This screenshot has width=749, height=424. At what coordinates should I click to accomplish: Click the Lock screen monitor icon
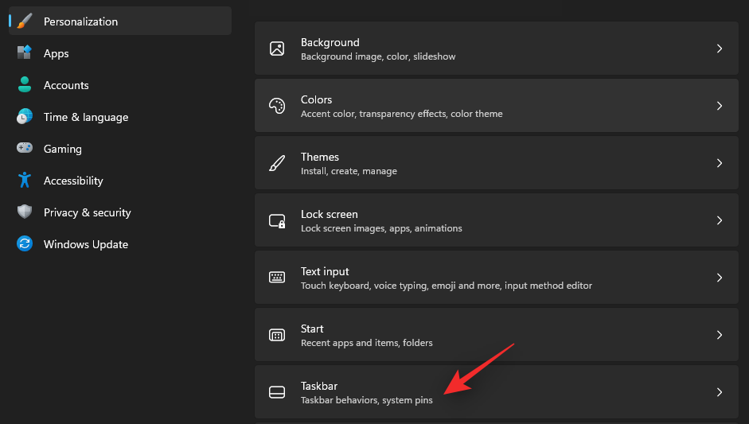click(277, 220)
